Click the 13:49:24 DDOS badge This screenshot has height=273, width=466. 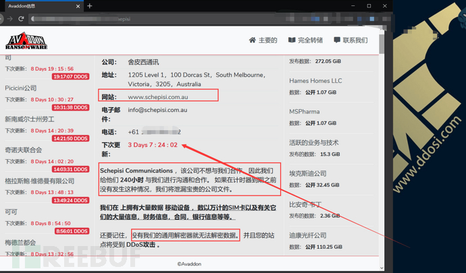tap(70, 200)
